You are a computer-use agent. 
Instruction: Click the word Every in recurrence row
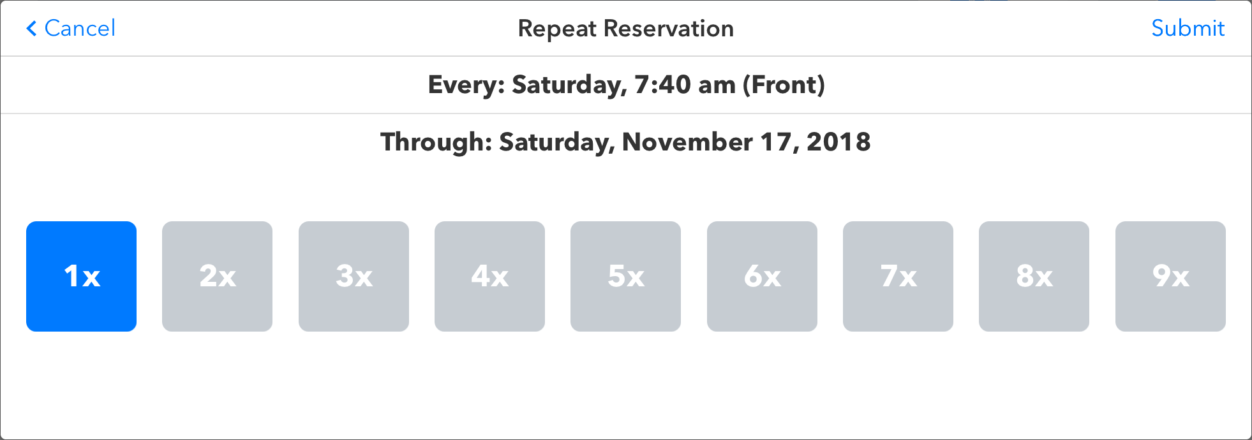tap(466, 85)
